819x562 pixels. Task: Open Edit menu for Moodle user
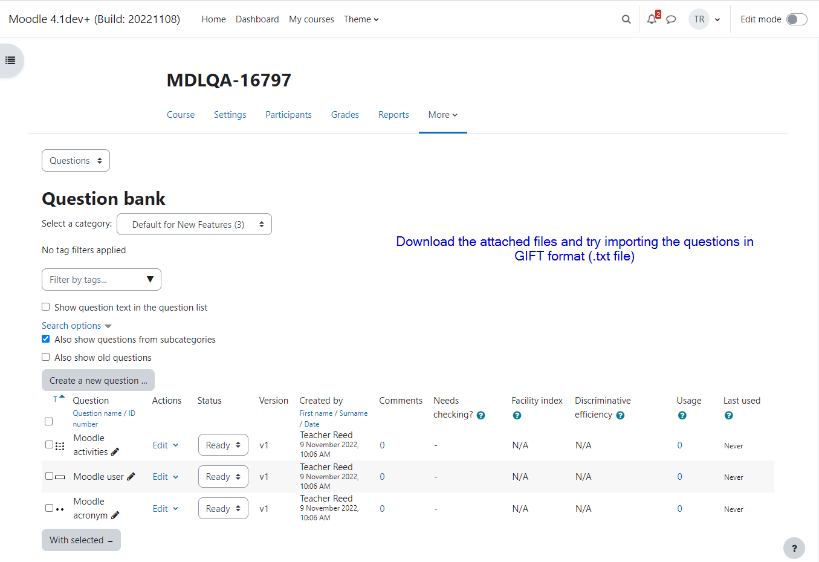click(166, 477)
